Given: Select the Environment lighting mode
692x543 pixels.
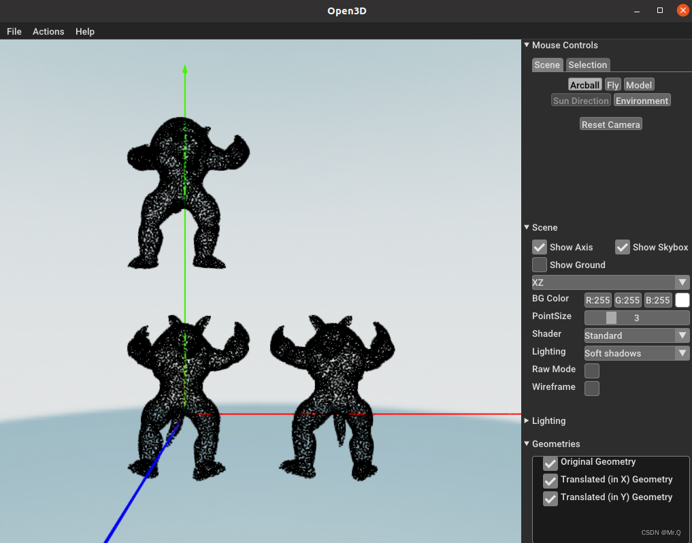Looking at the screenshot, I should tap(642, 99).
